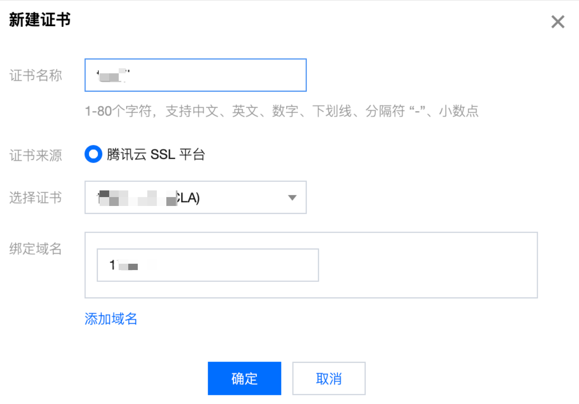Click the 取消 button
The height and width of the screenshot is (404, 579).
click(329, 378)
